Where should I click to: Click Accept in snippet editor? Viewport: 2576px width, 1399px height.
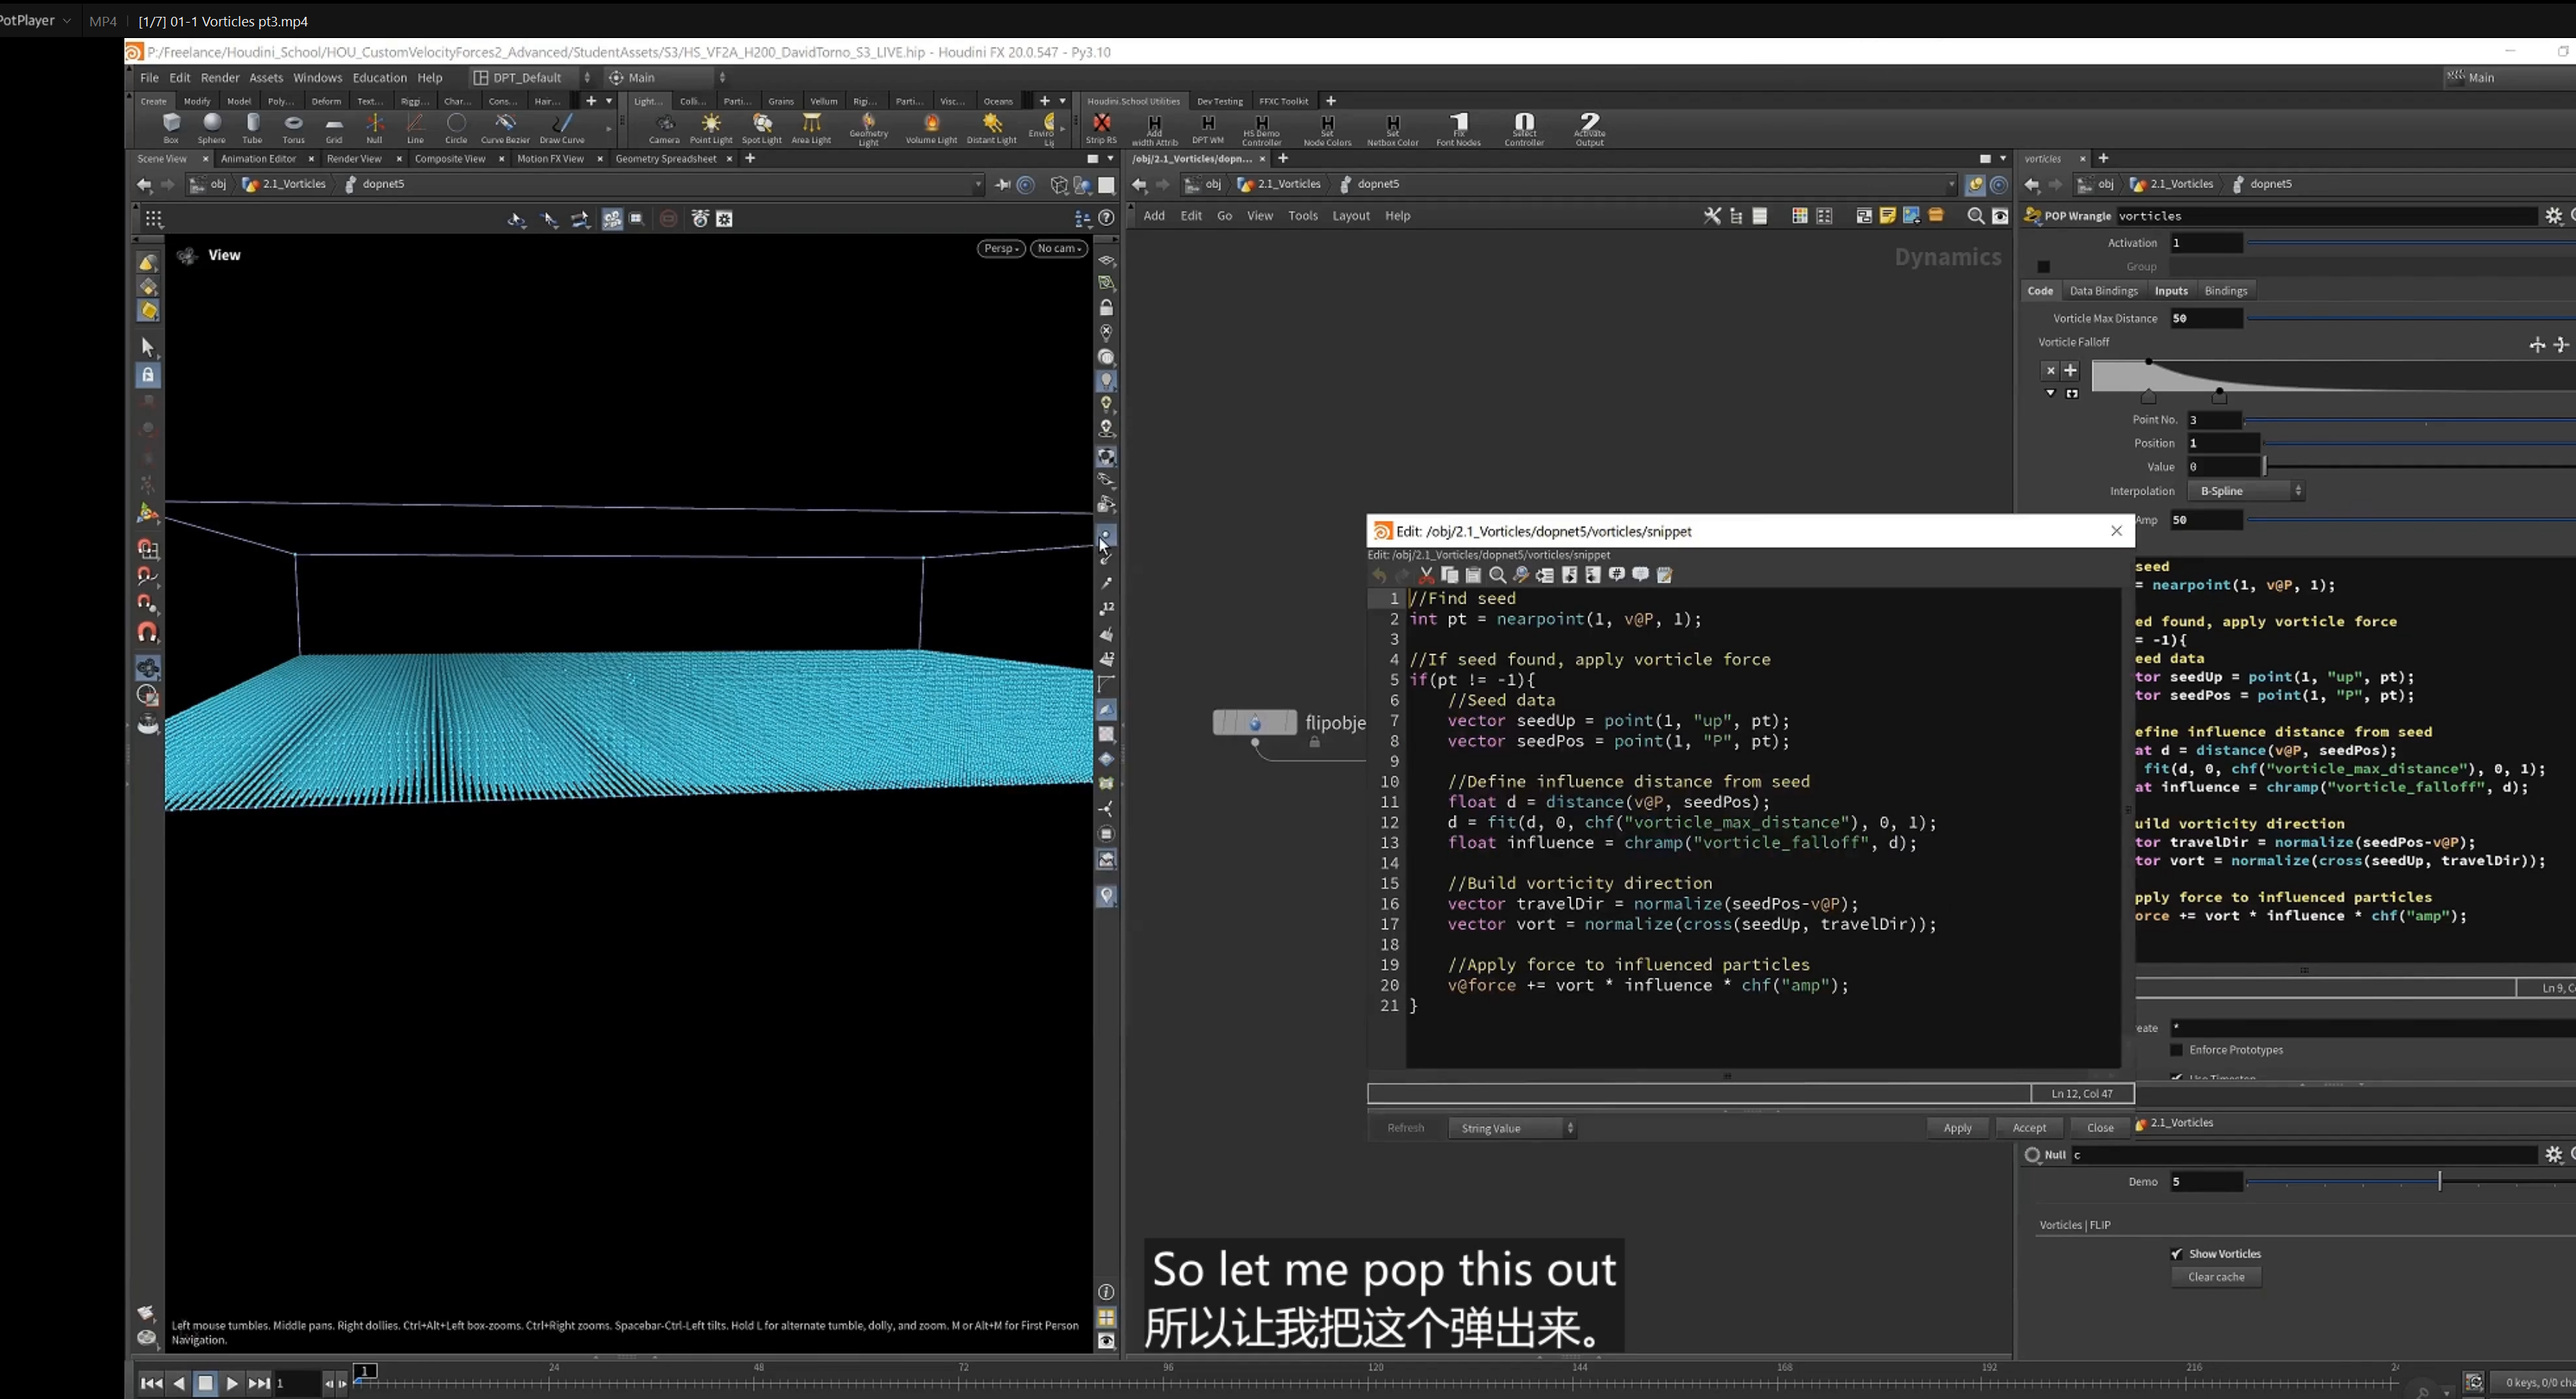tap(2029, 1128)
